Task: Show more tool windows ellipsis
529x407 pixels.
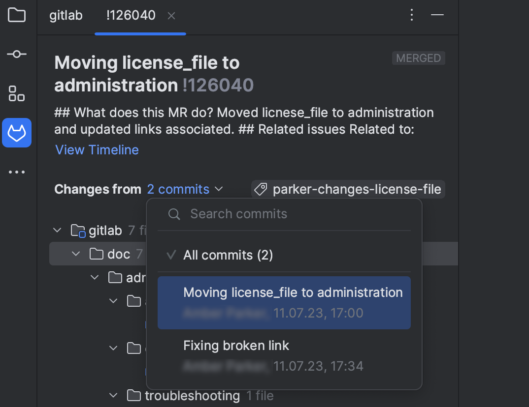Action: (x=17, y=172)
